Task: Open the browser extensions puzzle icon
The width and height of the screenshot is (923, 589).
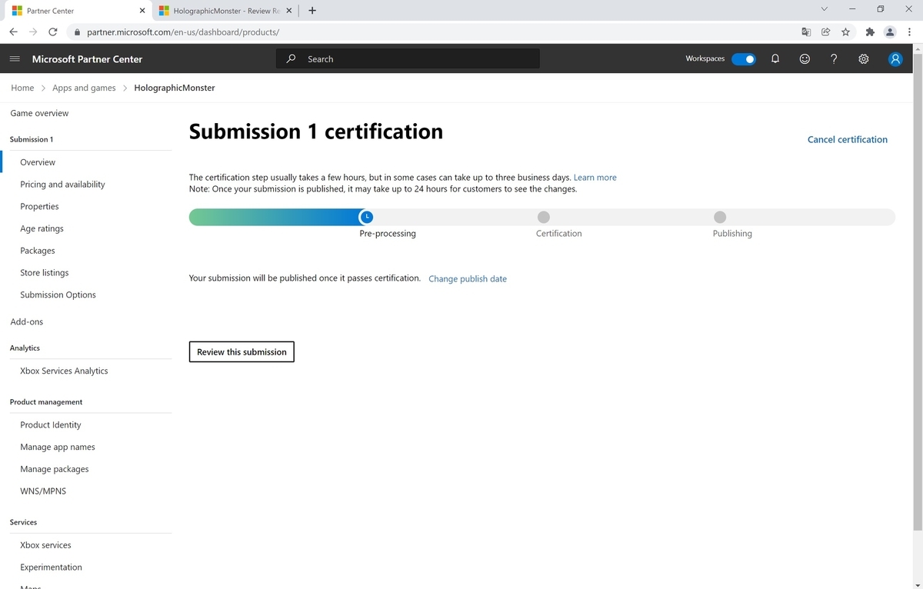Action: [870, 32]
